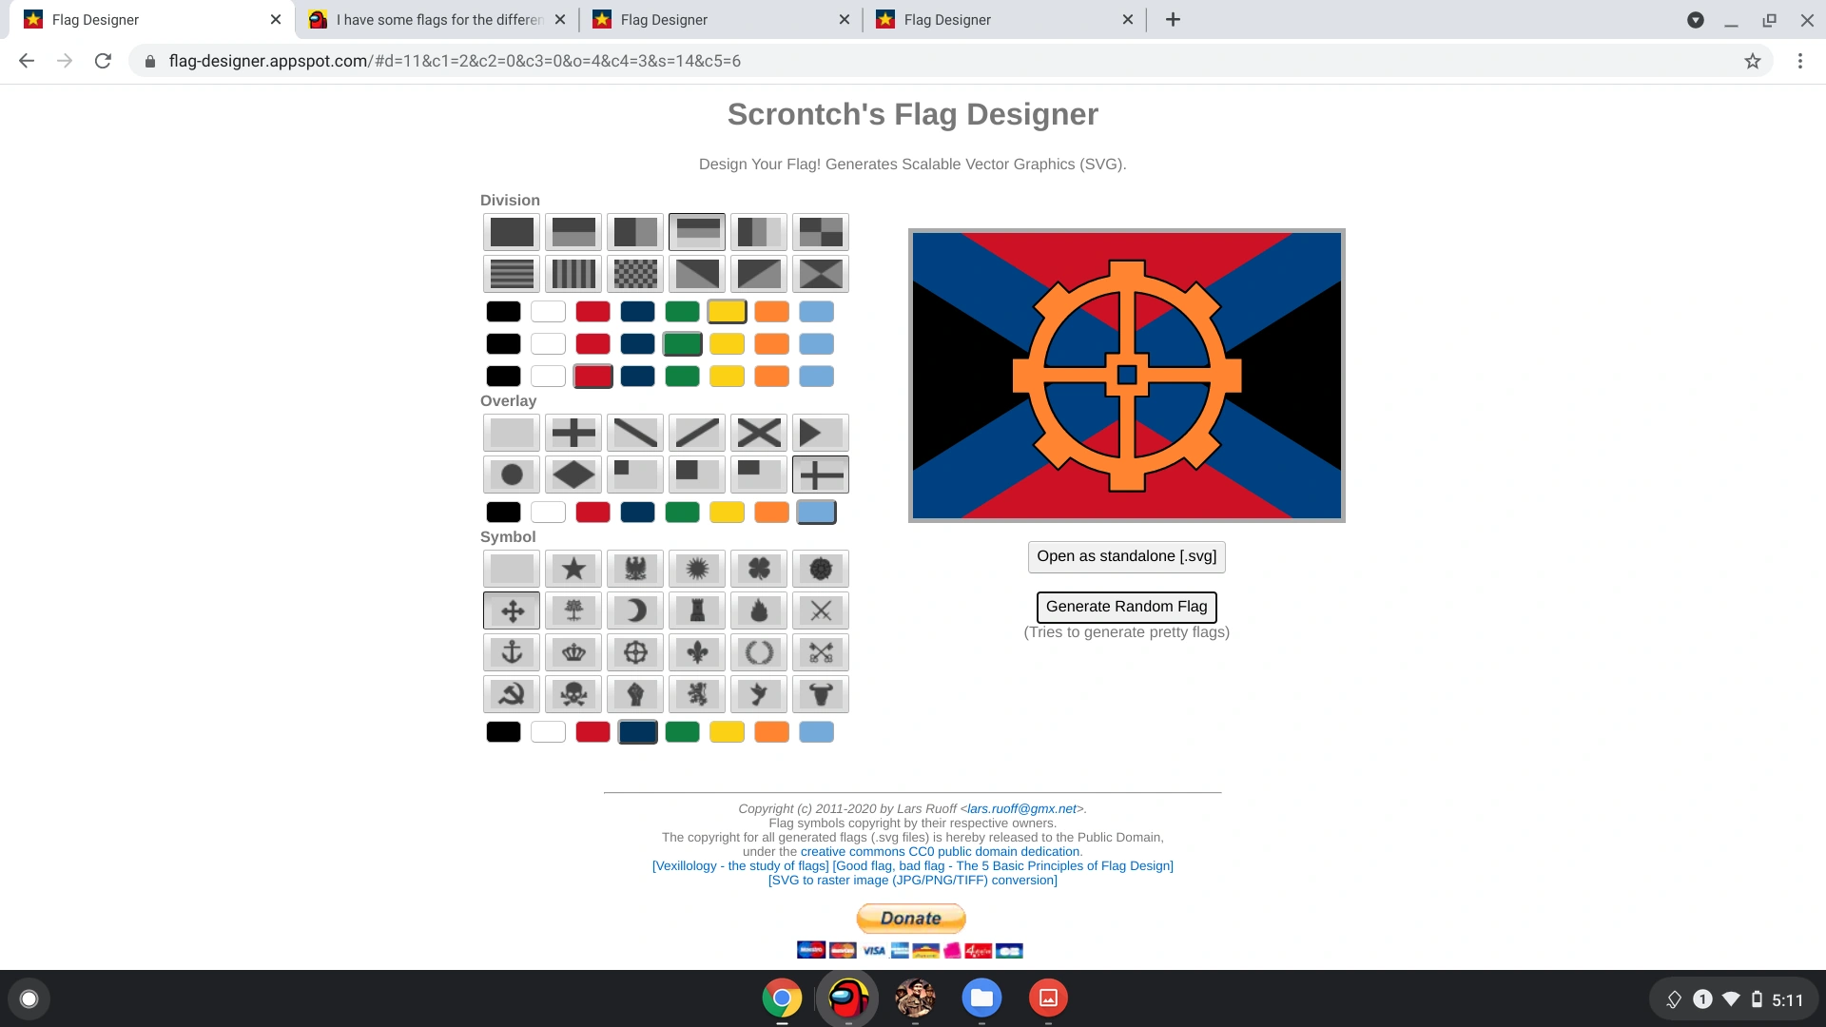Open the Files app from the shelf
This screenshot has height=1027, width=1826.
pos(981,998)
